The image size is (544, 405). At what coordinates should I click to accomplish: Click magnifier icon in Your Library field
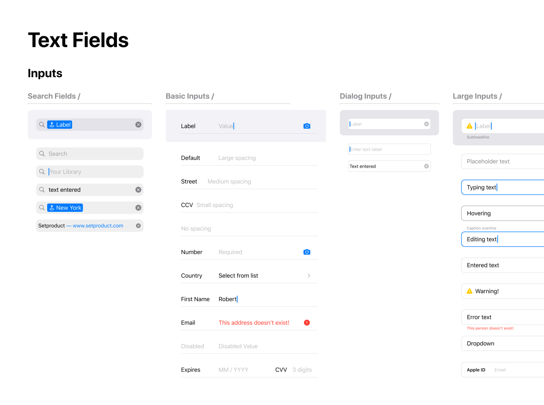point(42,172)
